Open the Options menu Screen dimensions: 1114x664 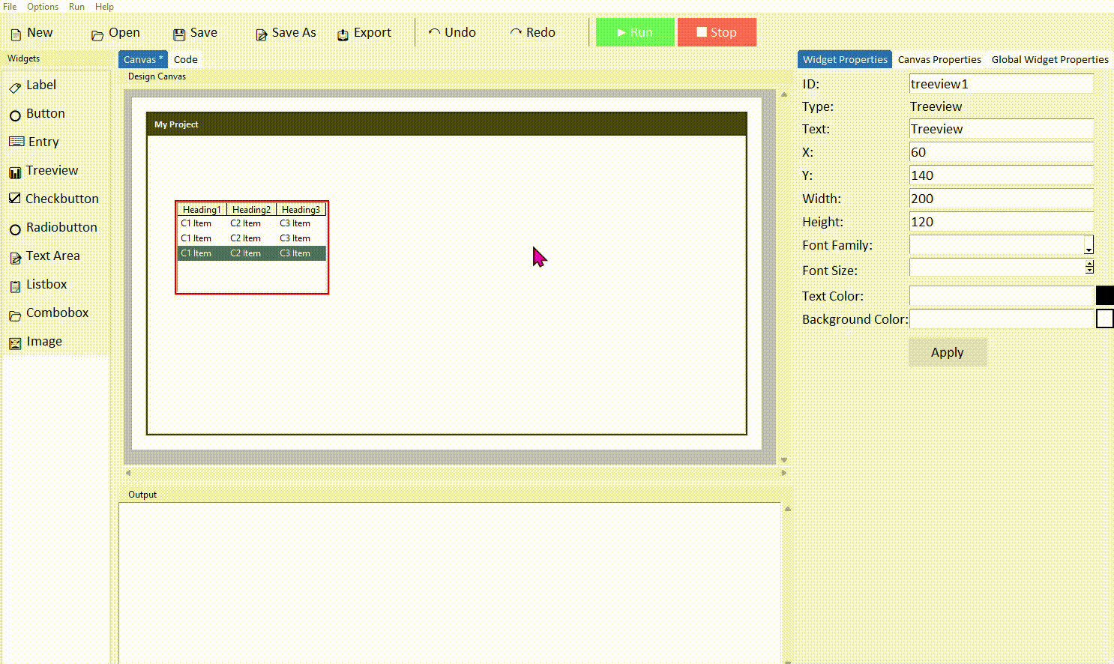[42, 7]
